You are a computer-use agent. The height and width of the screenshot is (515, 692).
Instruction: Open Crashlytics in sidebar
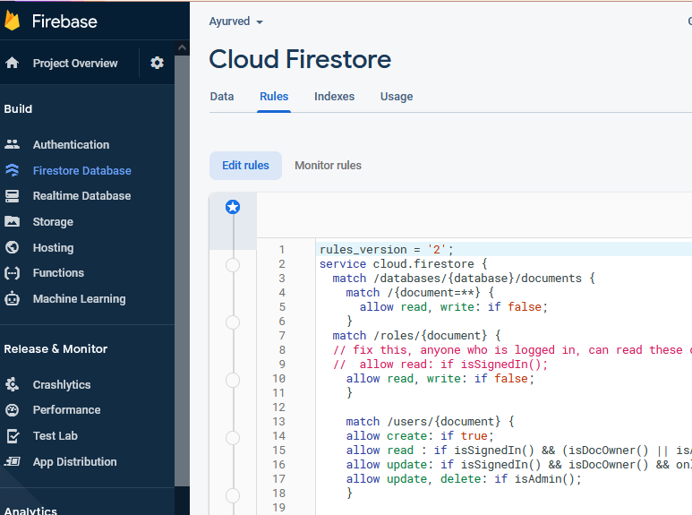click(x=62, y=385)
